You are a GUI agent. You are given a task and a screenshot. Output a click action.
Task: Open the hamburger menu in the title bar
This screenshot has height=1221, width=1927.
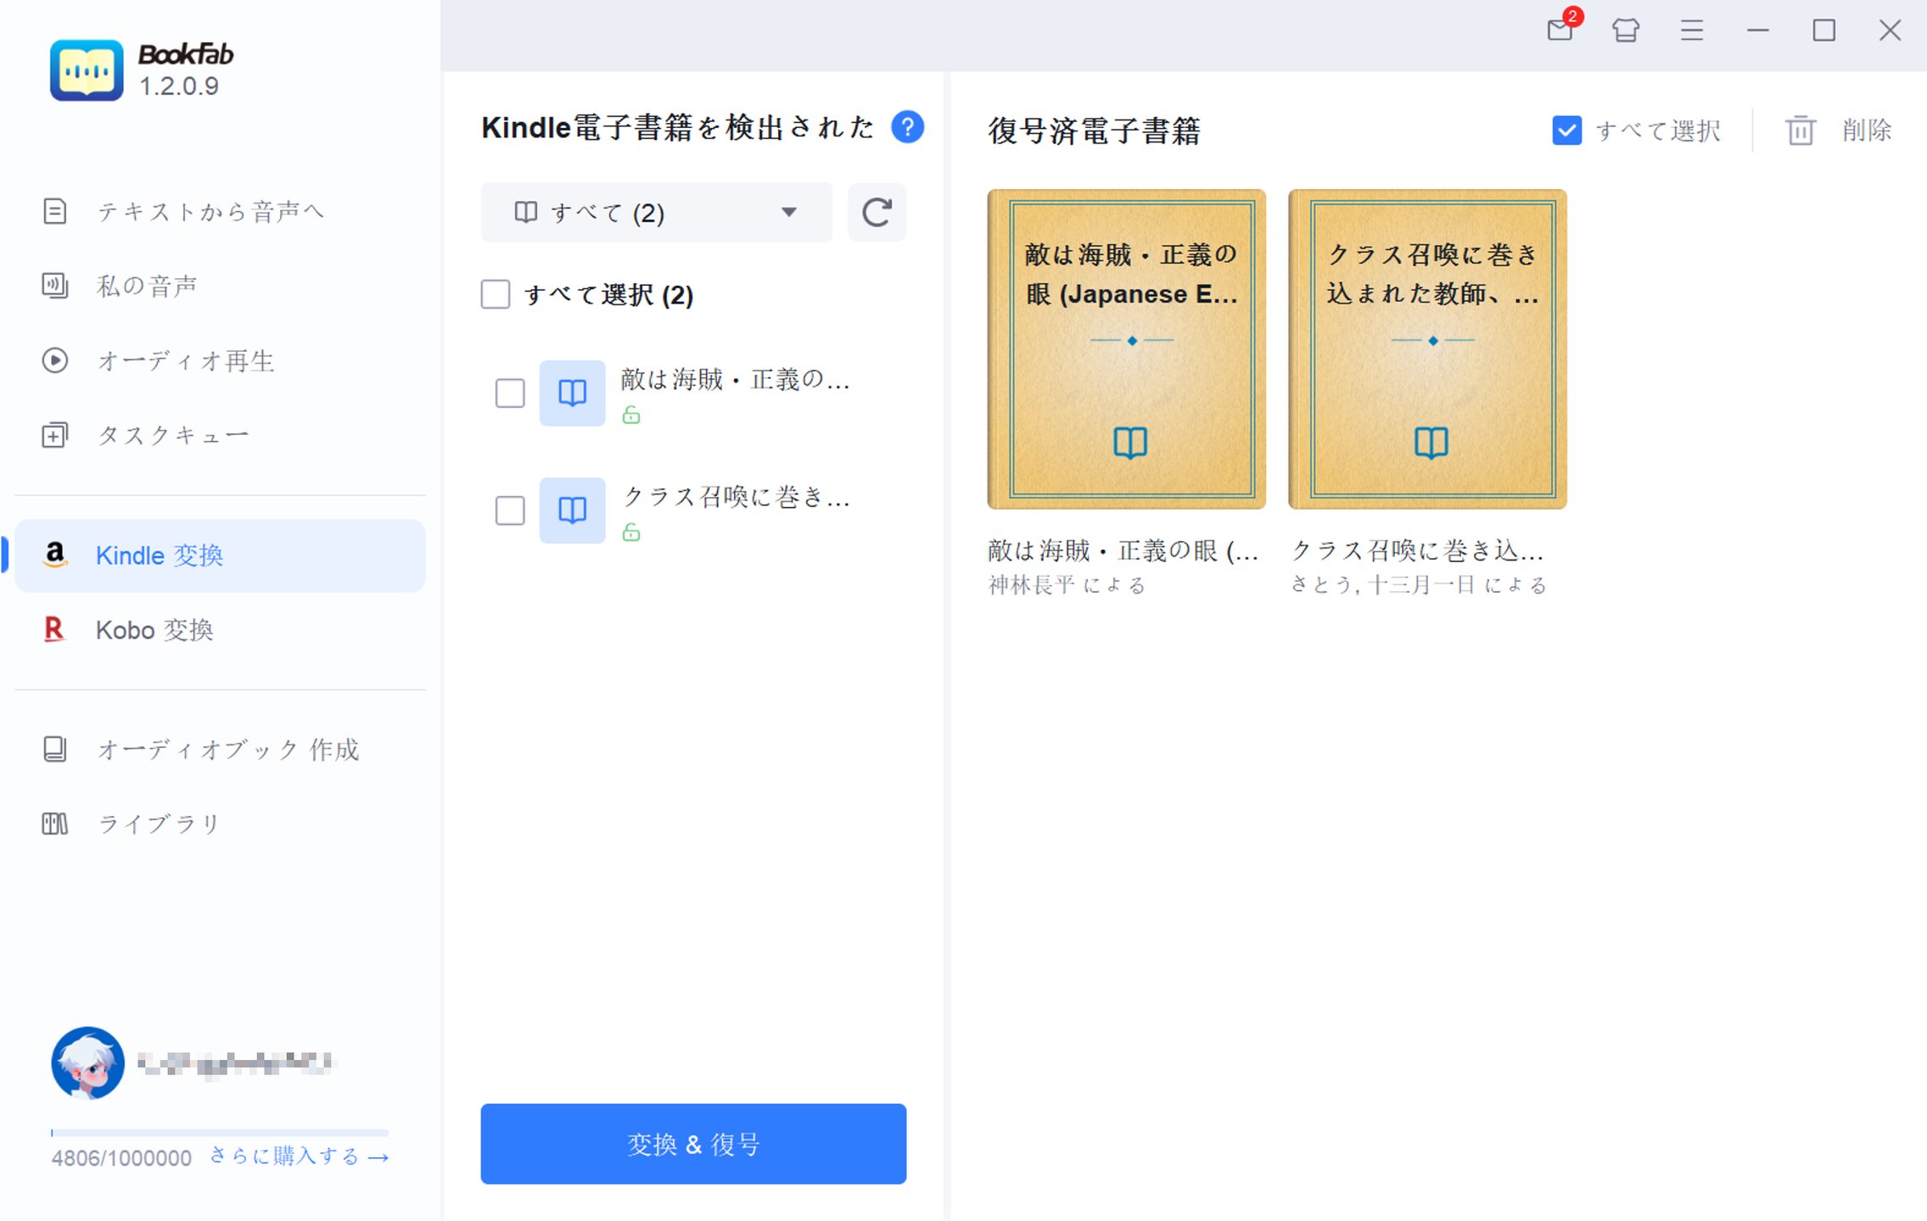coord(1691,30)
